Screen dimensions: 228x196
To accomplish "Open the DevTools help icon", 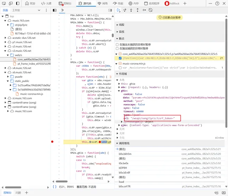I will tap(217, 3).
